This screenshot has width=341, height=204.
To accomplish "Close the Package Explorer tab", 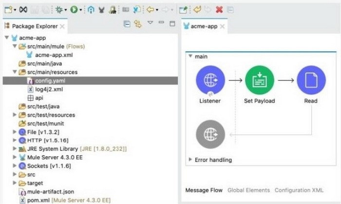I will (62, 26).
